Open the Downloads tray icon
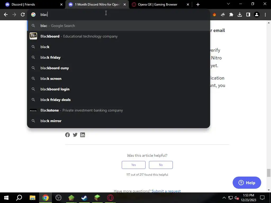Screen dimensions: 271x203 pyautogui.click(x=240, y=15)
